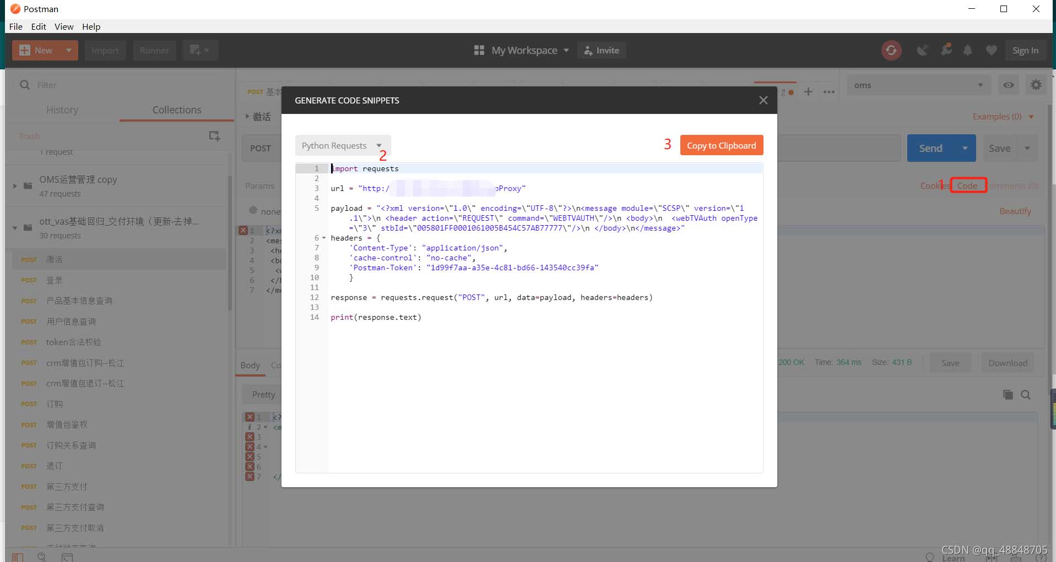Open My Workspace switcher
The height and width of the screenshot is (562, 1056).
(x=521, y=50)
